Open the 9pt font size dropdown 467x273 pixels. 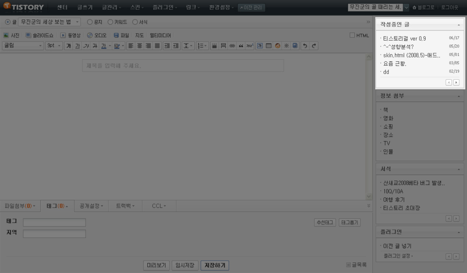click(x=54, y=46)
